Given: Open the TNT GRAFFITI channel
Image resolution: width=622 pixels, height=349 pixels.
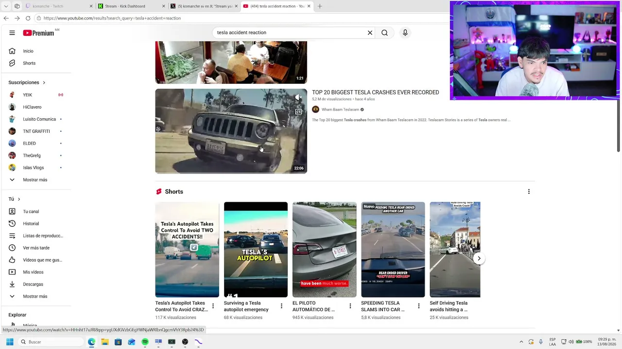Looking at the screenshot, I should pos(36,131).
